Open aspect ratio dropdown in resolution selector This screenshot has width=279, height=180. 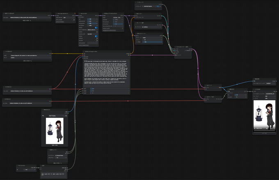tap(61, 155)
